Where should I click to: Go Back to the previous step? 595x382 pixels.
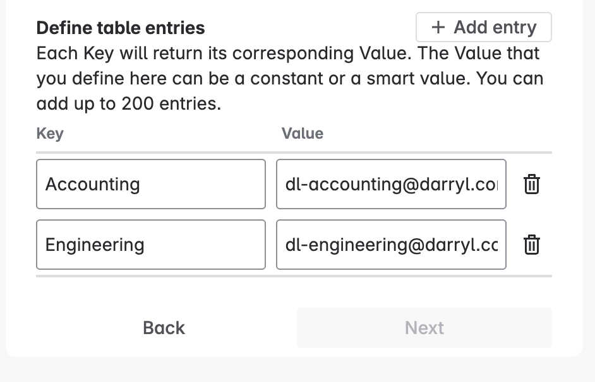tap(164, 328)
